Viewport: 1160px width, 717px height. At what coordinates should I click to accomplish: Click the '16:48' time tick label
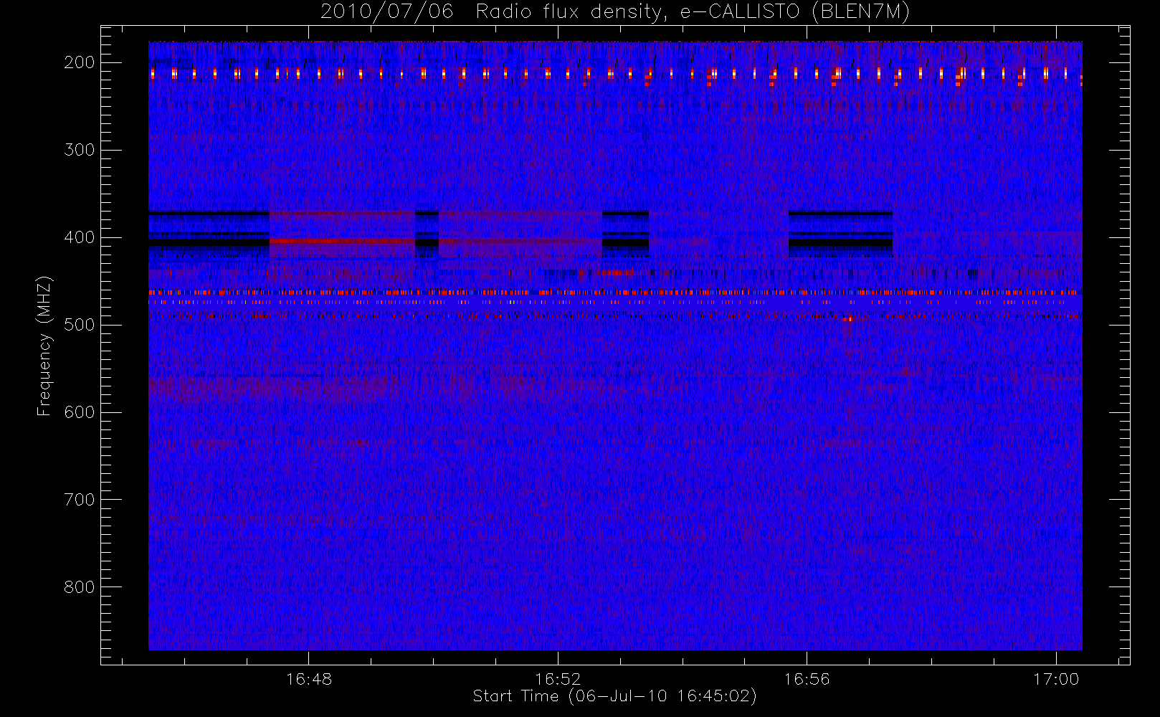point(309,679)
